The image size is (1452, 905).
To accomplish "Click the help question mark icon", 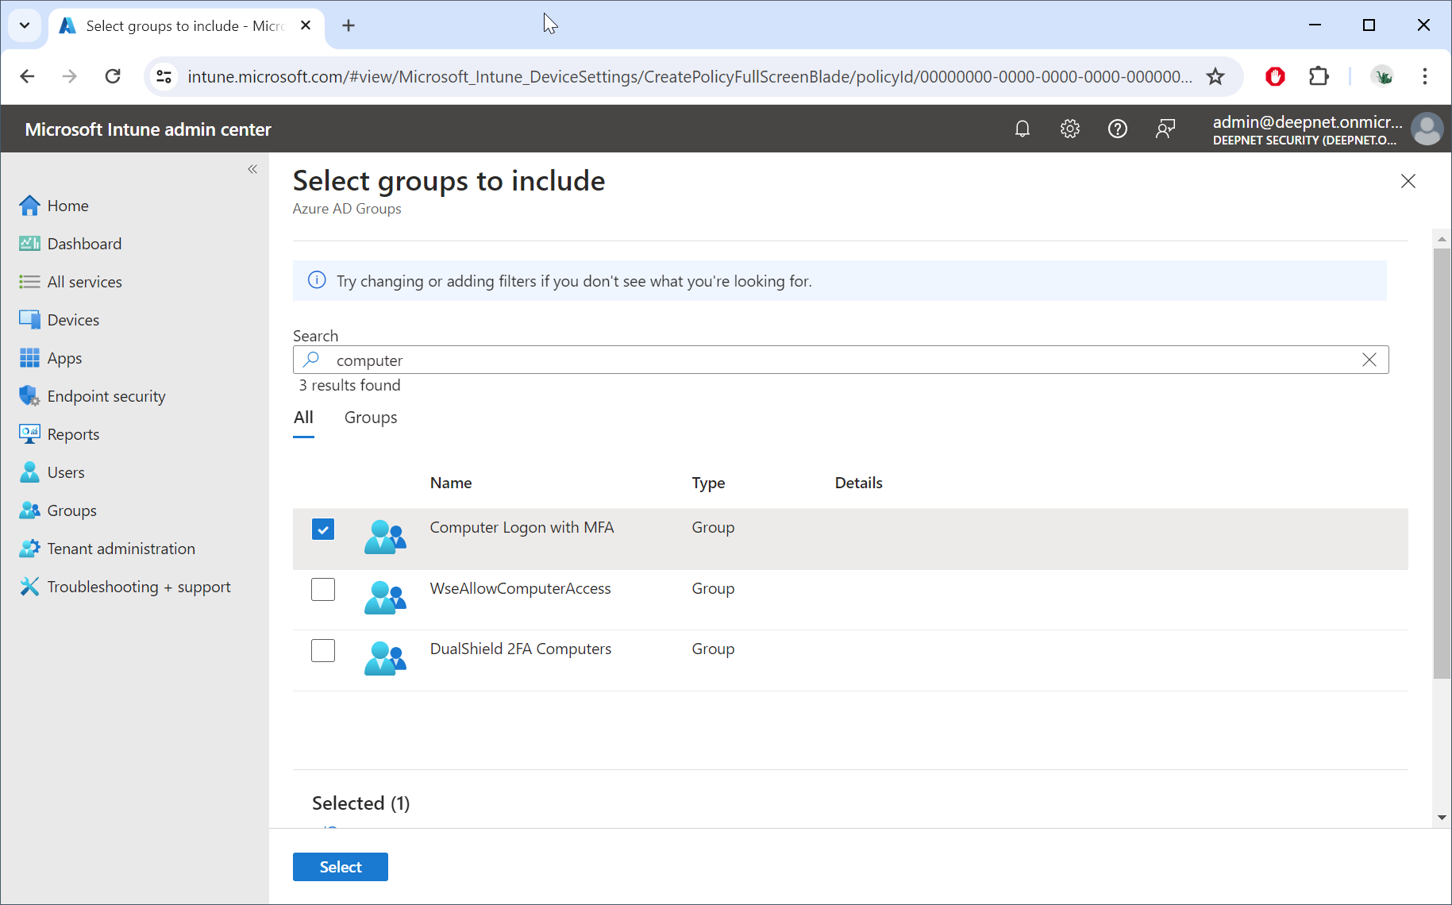I will (1117, 129).
